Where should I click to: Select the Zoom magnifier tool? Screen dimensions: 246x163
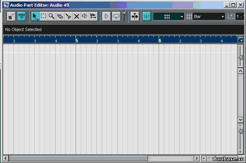[52, 16]
